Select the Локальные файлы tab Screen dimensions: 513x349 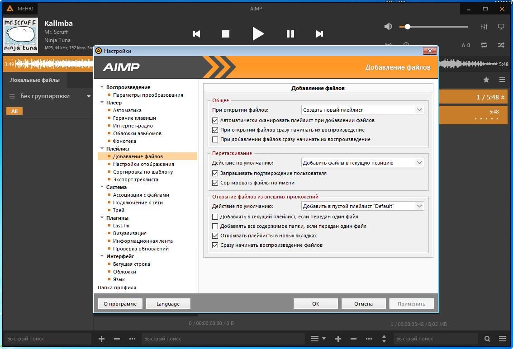(x=35, y=80)
